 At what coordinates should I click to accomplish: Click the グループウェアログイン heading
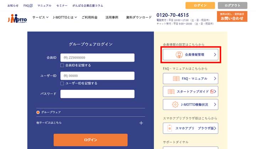click(91, 44)
